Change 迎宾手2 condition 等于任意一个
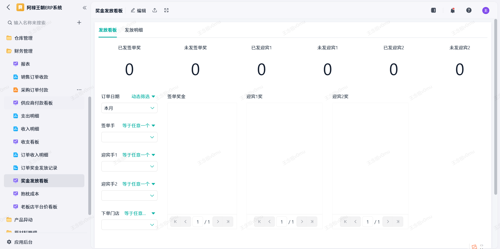The height and width of the screenshot is (249, 500). tap(139, 184)
